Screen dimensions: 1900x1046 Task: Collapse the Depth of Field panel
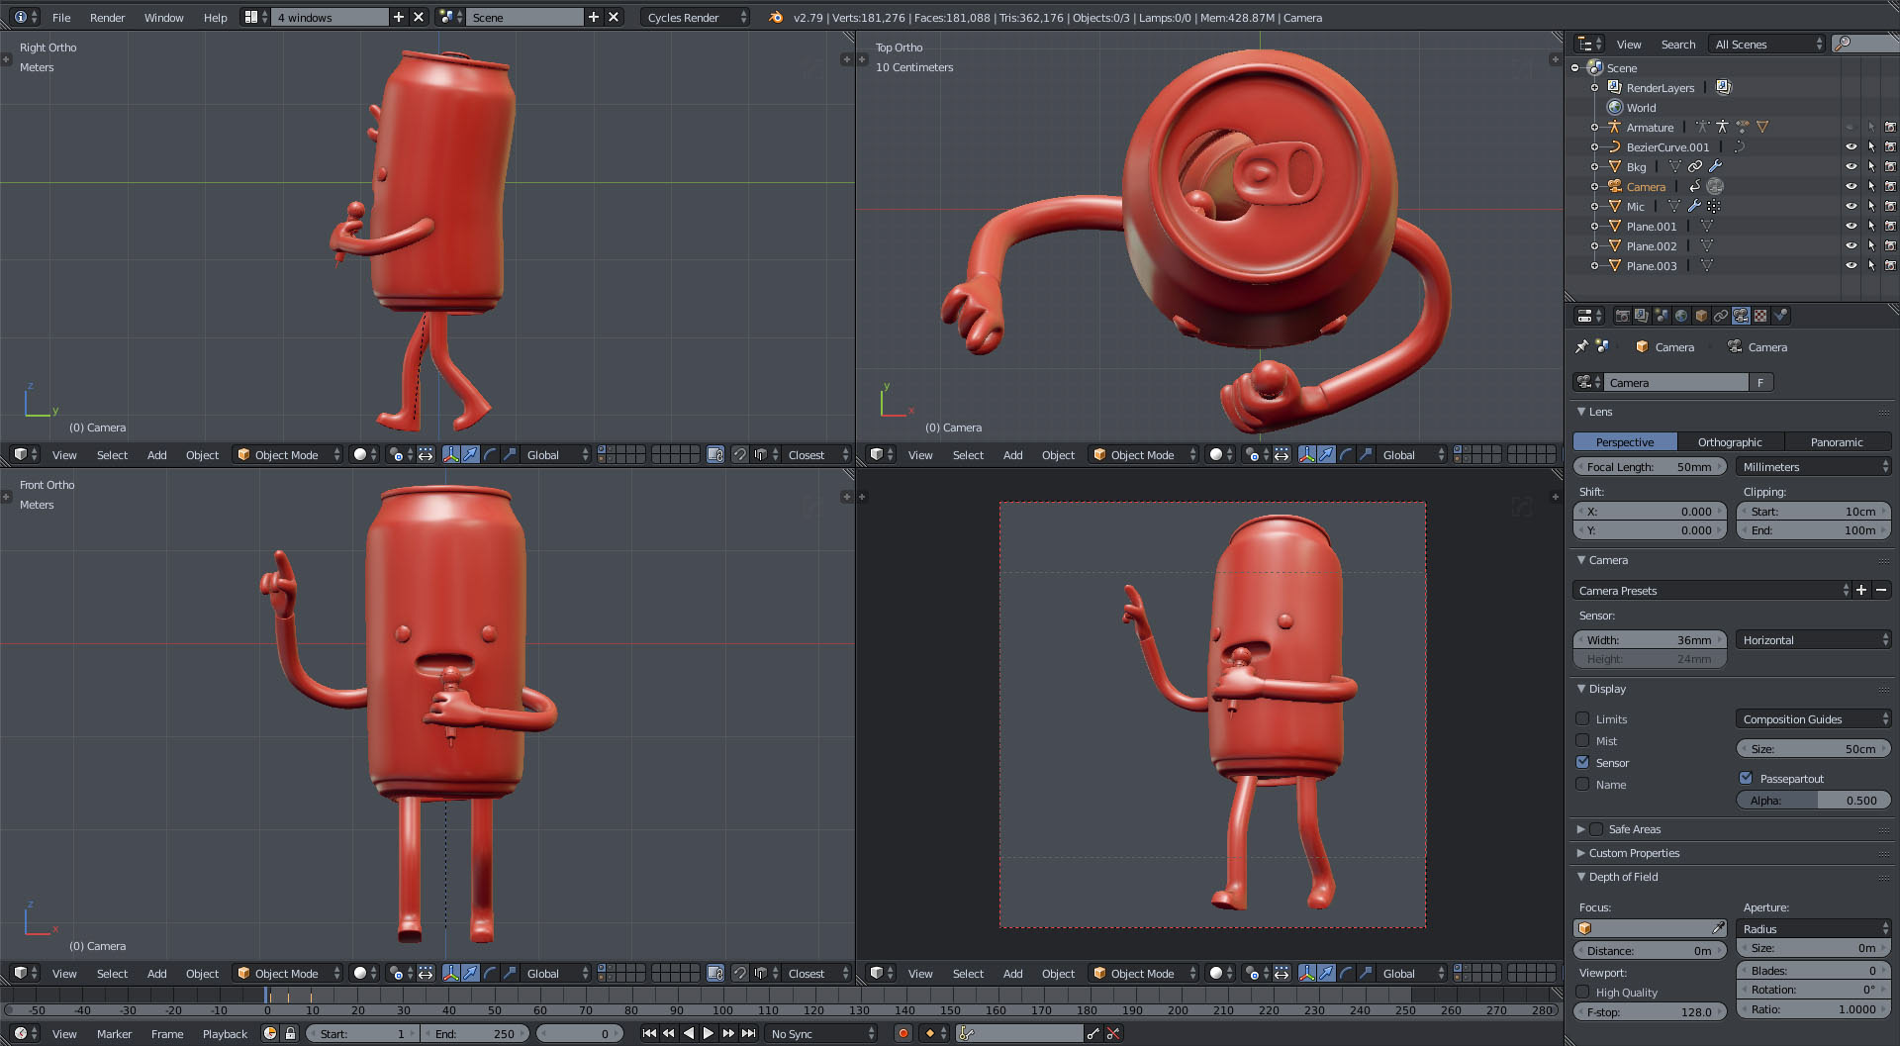(x=1580, y=876)
